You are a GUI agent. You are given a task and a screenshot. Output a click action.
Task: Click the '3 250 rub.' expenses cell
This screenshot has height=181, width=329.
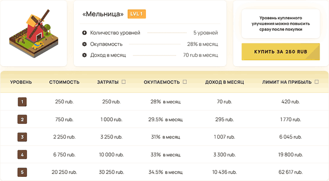(x=111, y=137)
